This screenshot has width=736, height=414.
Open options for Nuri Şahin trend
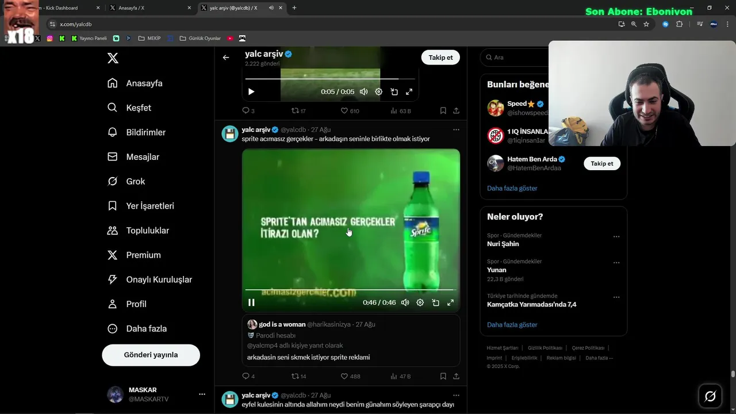click(x=616, y=236)
